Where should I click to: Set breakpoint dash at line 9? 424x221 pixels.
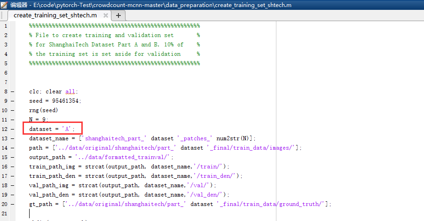pos(12,101)
